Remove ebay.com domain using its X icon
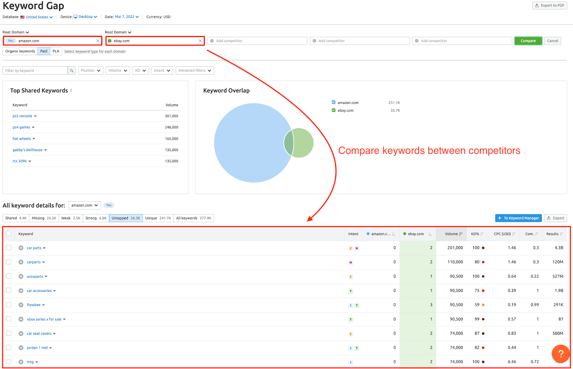 (200, 41)
